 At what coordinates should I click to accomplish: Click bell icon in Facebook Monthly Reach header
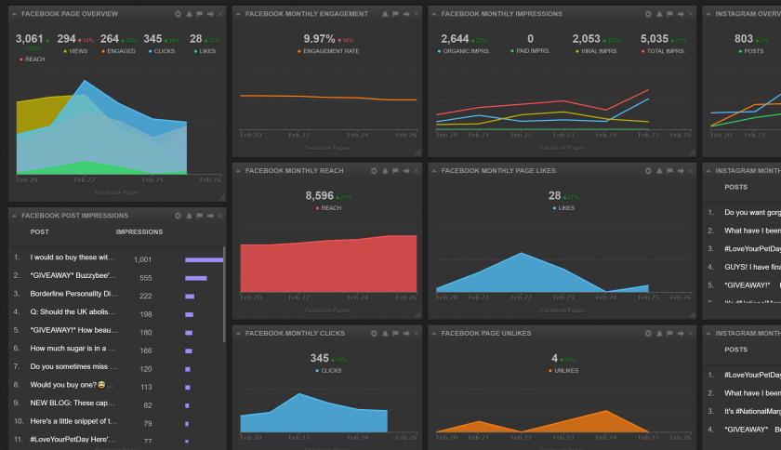tap(385, 171)
